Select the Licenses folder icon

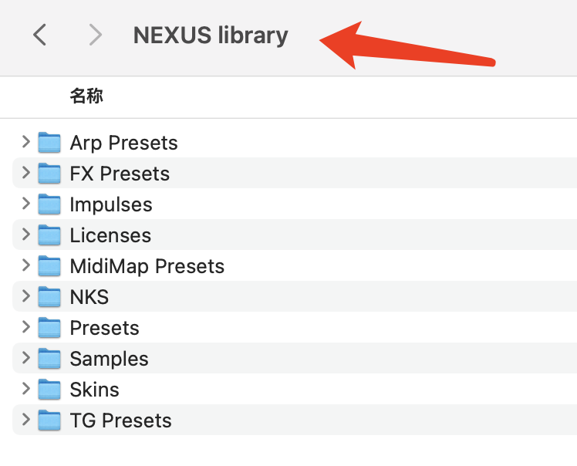[49, 235]
